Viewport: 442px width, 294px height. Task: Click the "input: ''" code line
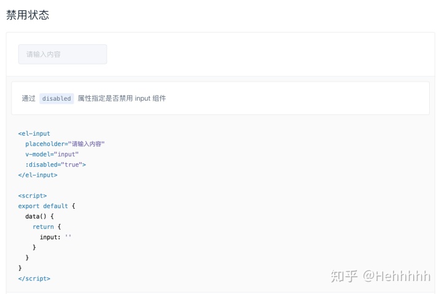tap(55, 237)
